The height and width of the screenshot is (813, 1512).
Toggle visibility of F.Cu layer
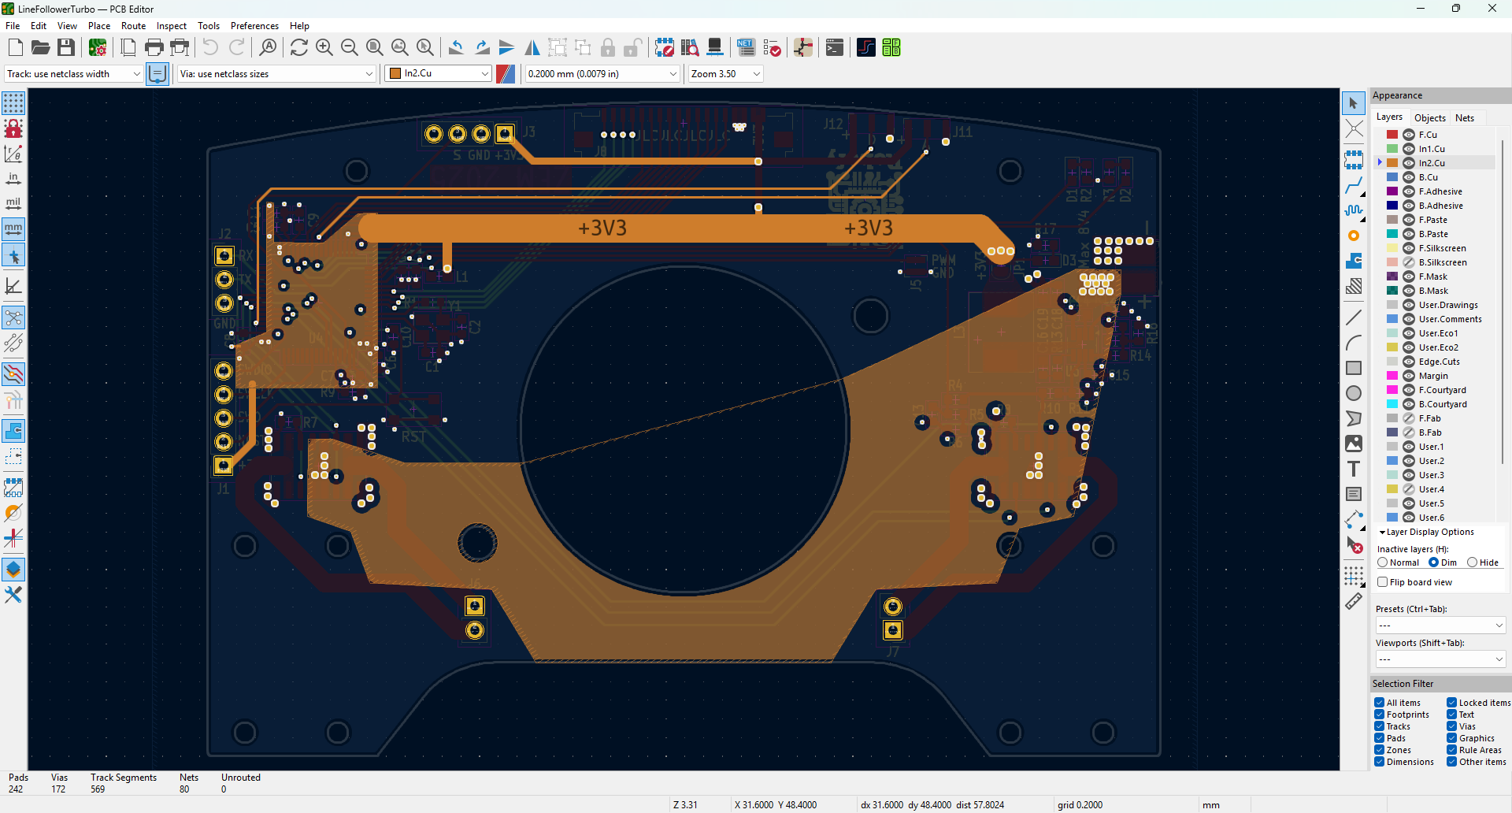(1409, 135)
